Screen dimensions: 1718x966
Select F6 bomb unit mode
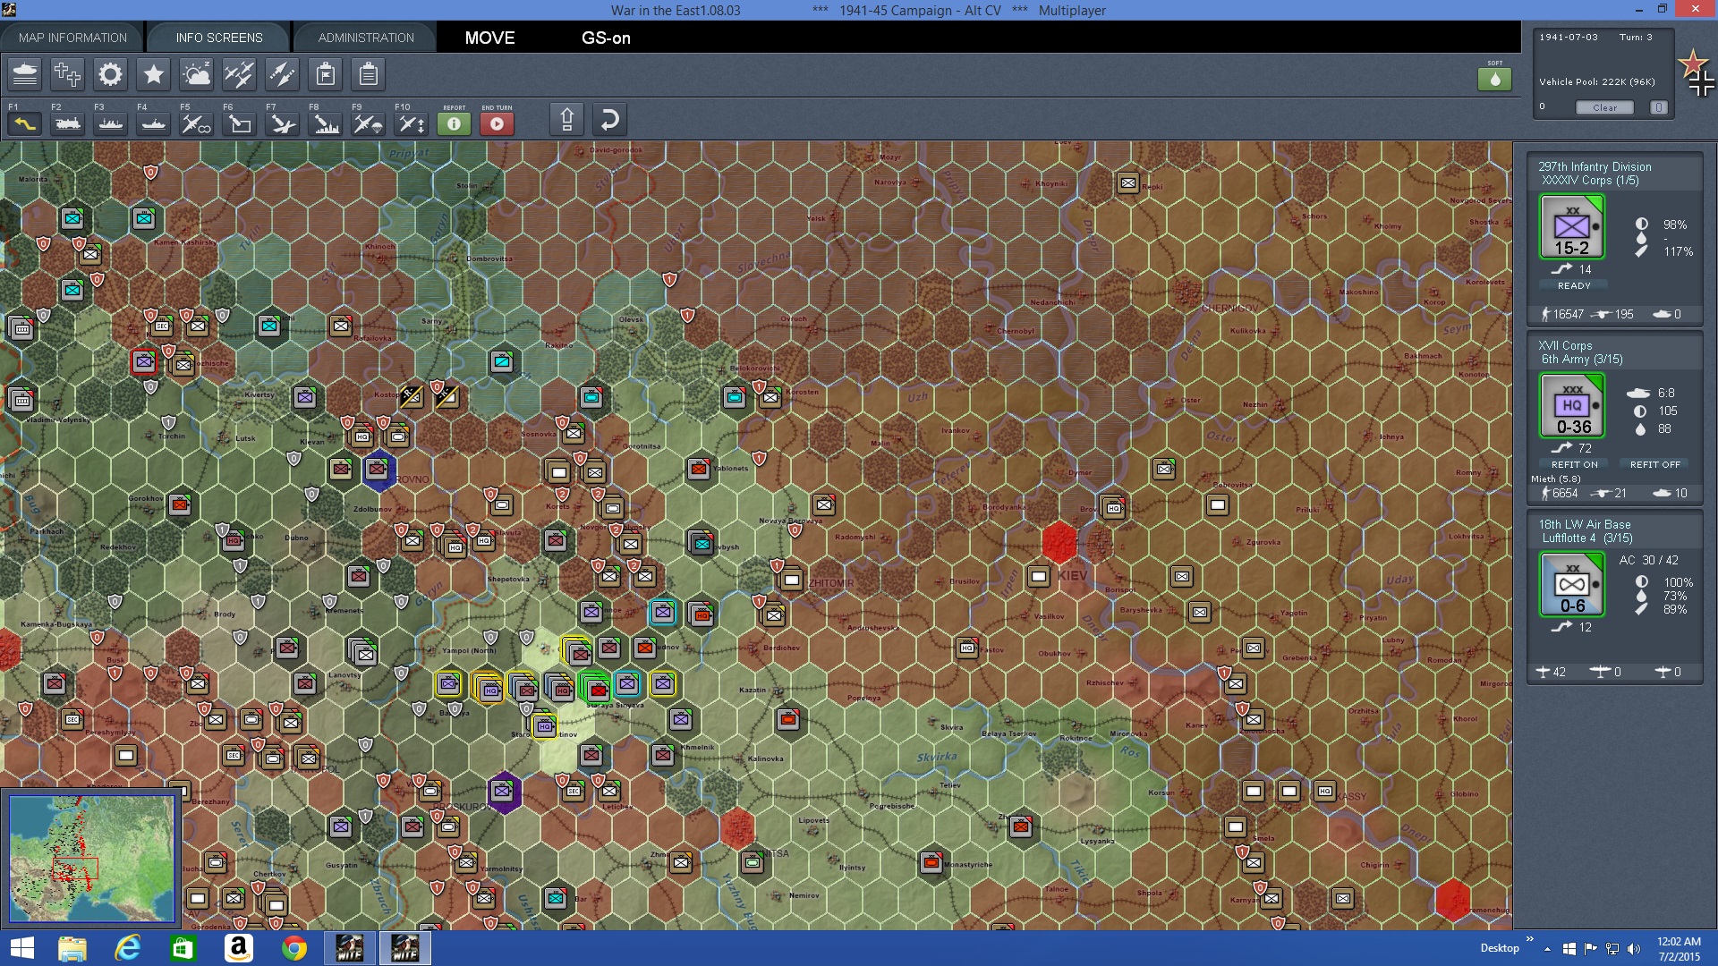point(240,123)
